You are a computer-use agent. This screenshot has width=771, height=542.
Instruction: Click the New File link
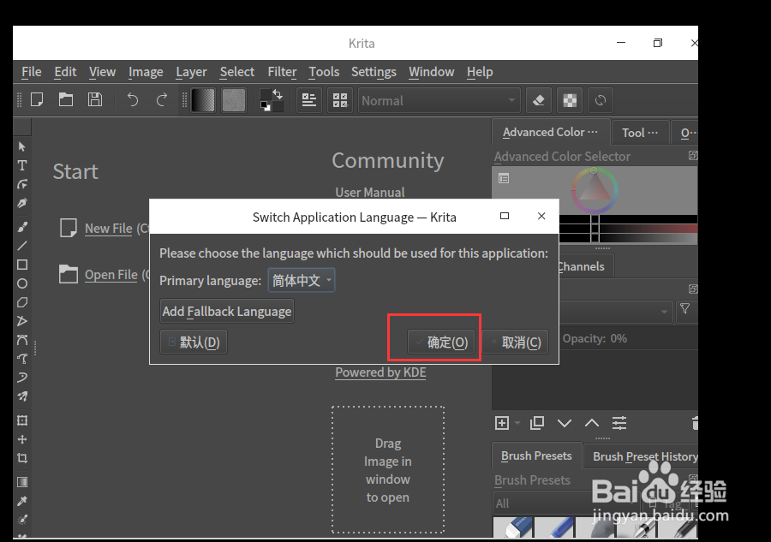coord(109,229)
